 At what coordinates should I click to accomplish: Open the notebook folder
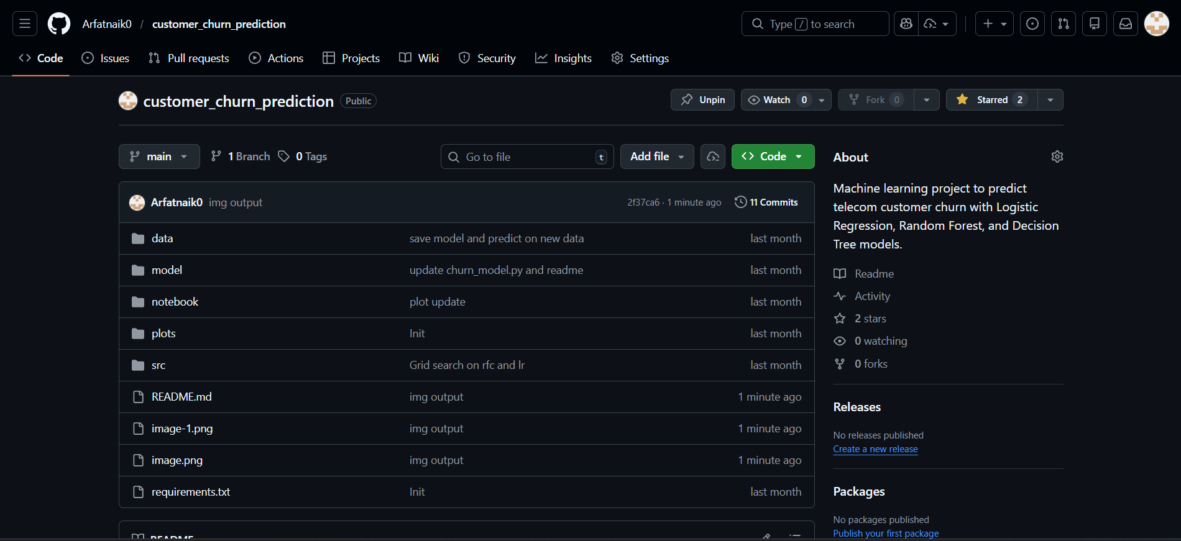click(175, 302)
